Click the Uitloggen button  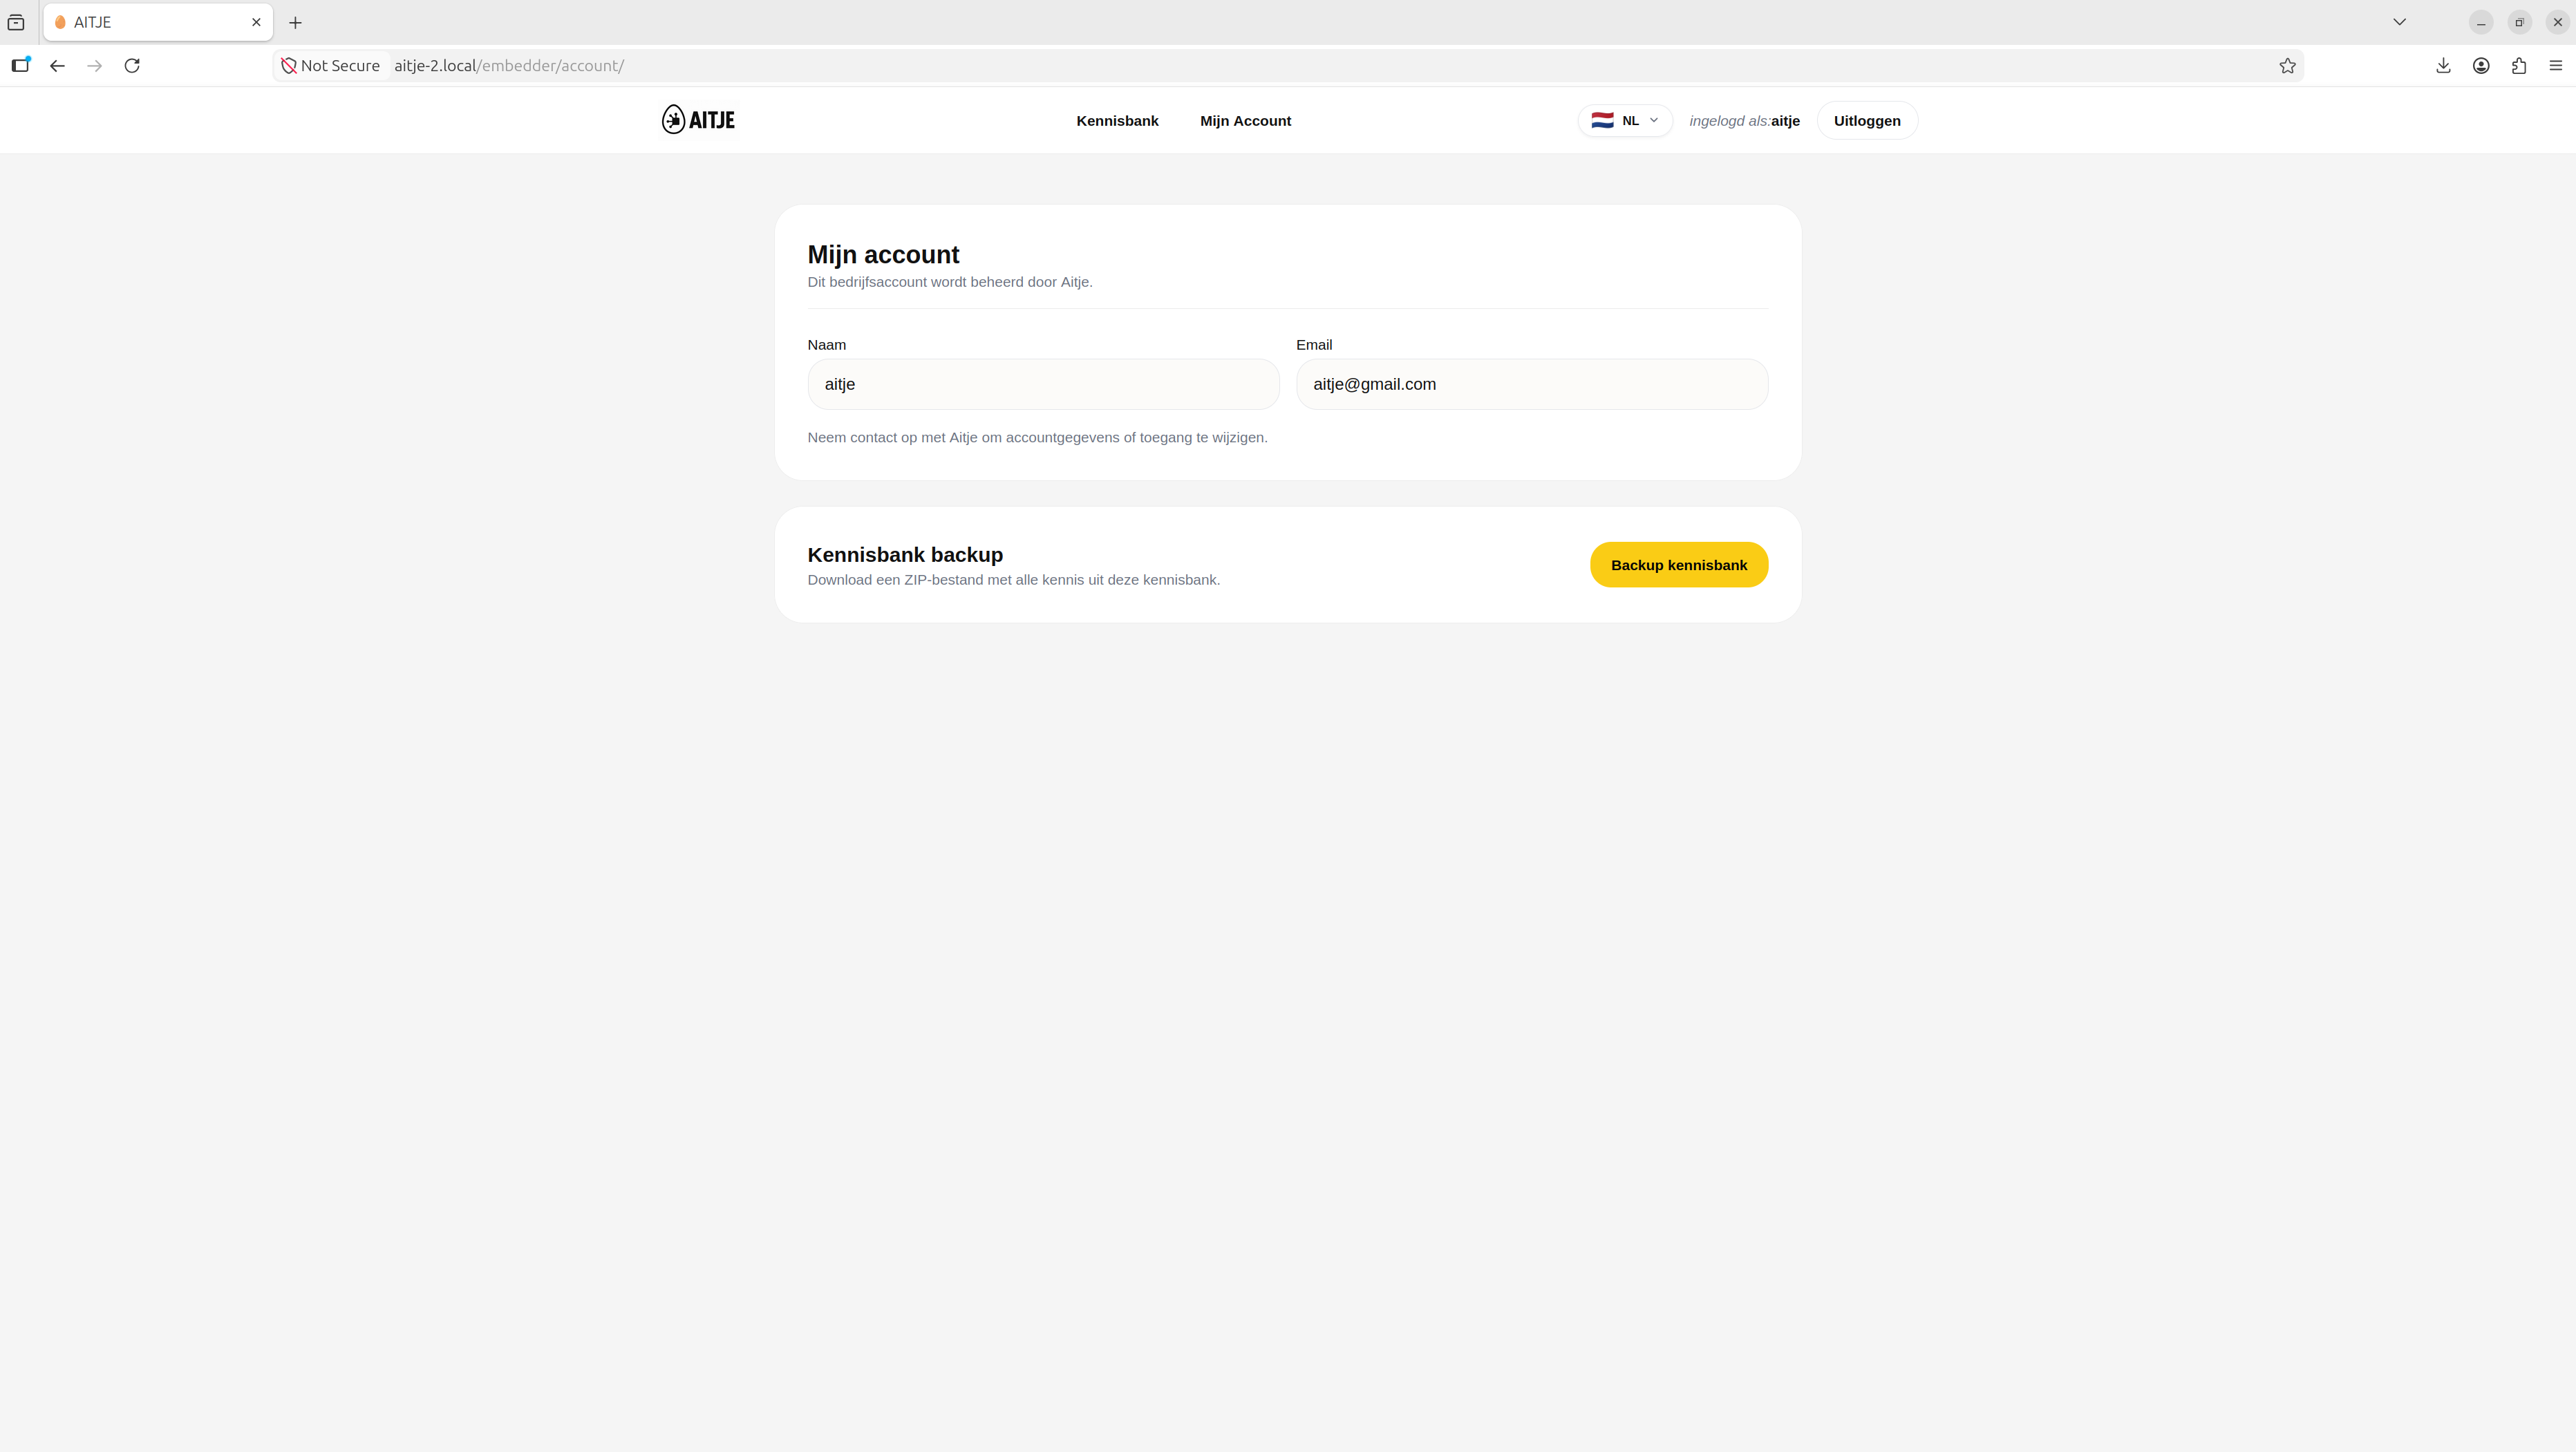tap(1867, 121)
